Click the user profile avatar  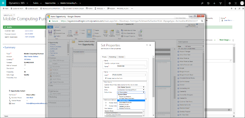click(242, 3)
